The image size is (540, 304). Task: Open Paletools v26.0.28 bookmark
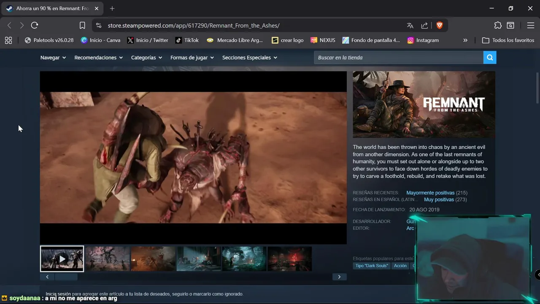point(49,40)
